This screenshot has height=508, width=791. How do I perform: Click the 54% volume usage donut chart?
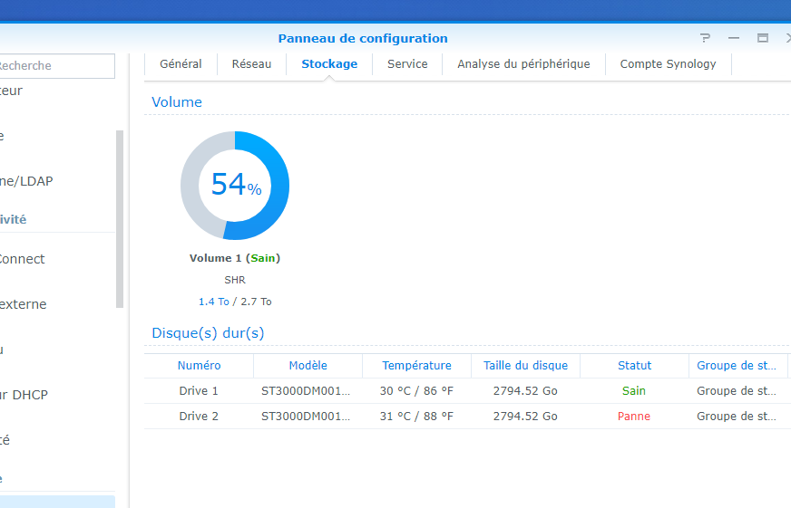(235, 185)
